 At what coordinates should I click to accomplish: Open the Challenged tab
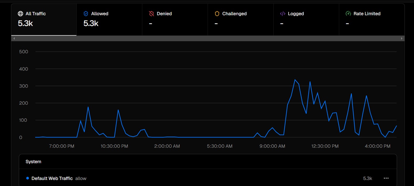(x=240, y=20)
